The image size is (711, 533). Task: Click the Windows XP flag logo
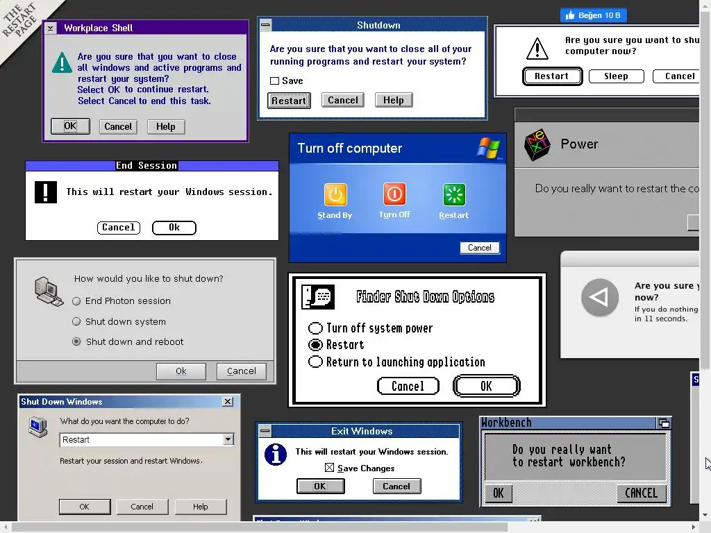point(490,147)
